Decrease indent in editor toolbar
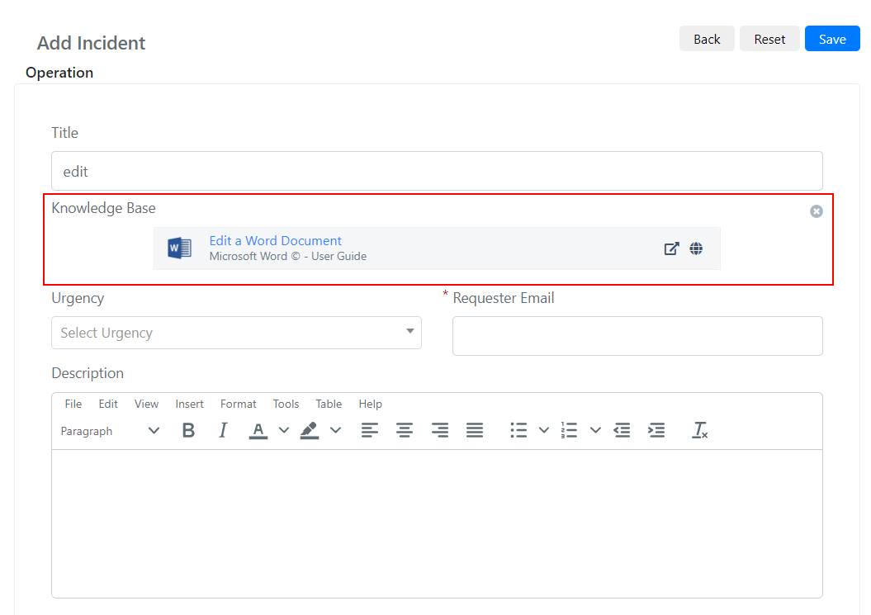This screenshot has height=615, width=871. tap(622, 431)
